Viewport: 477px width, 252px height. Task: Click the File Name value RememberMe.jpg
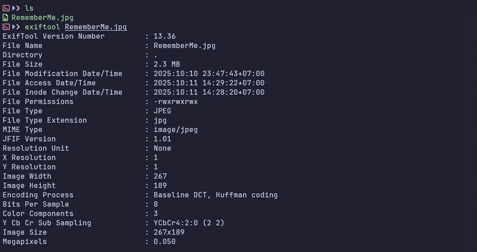[184, 46]
